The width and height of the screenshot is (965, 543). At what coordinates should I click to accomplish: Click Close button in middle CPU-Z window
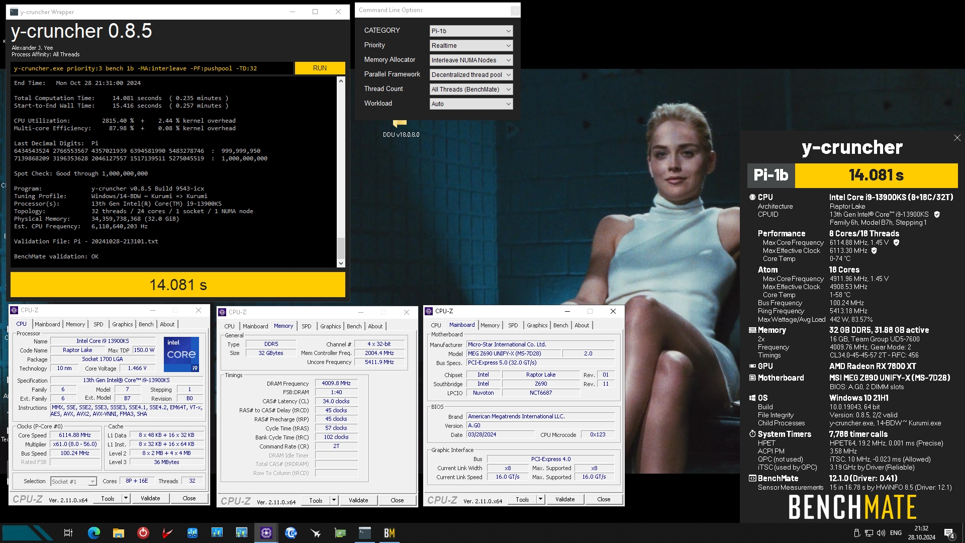pos(397,500)
